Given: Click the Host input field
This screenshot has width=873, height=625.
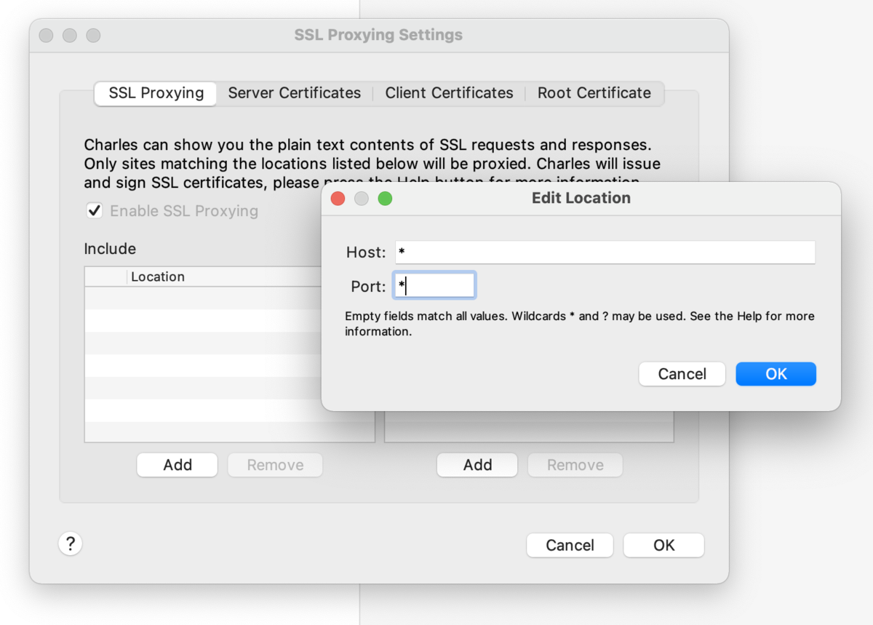Looking at the screenshot, I should (x=605, y=252).
